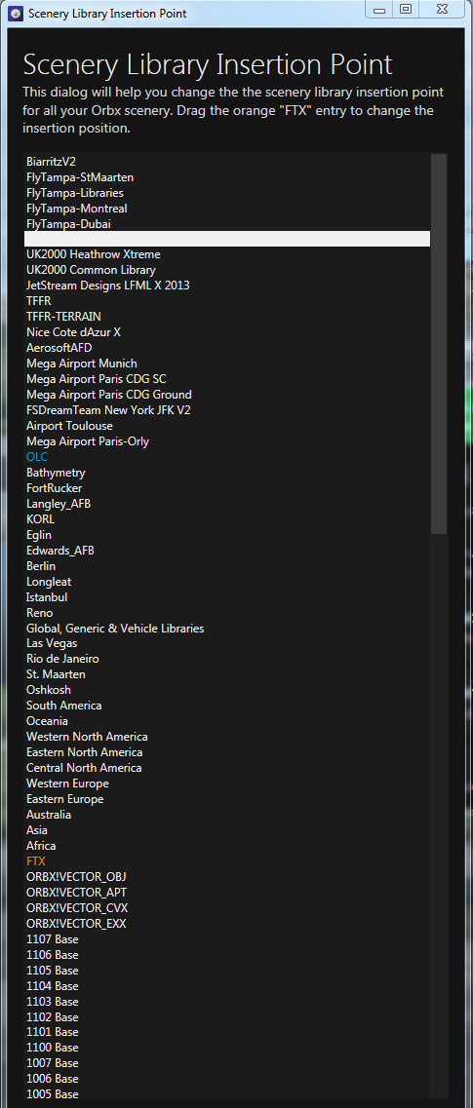Select the 1103 Base entry
The width and height of the screenshot is (473, 1108).
[x=53, y=1002]
